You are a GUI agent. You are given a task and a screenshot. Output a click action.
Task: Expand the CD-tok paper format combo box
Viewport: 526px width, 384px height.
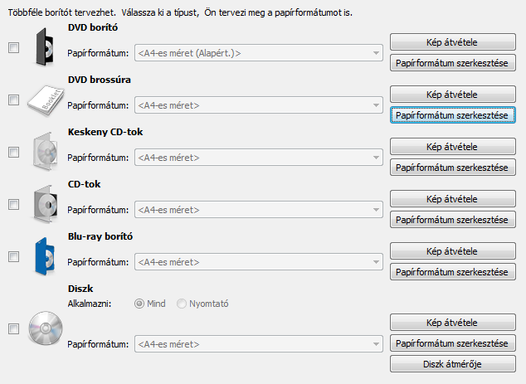259,210
